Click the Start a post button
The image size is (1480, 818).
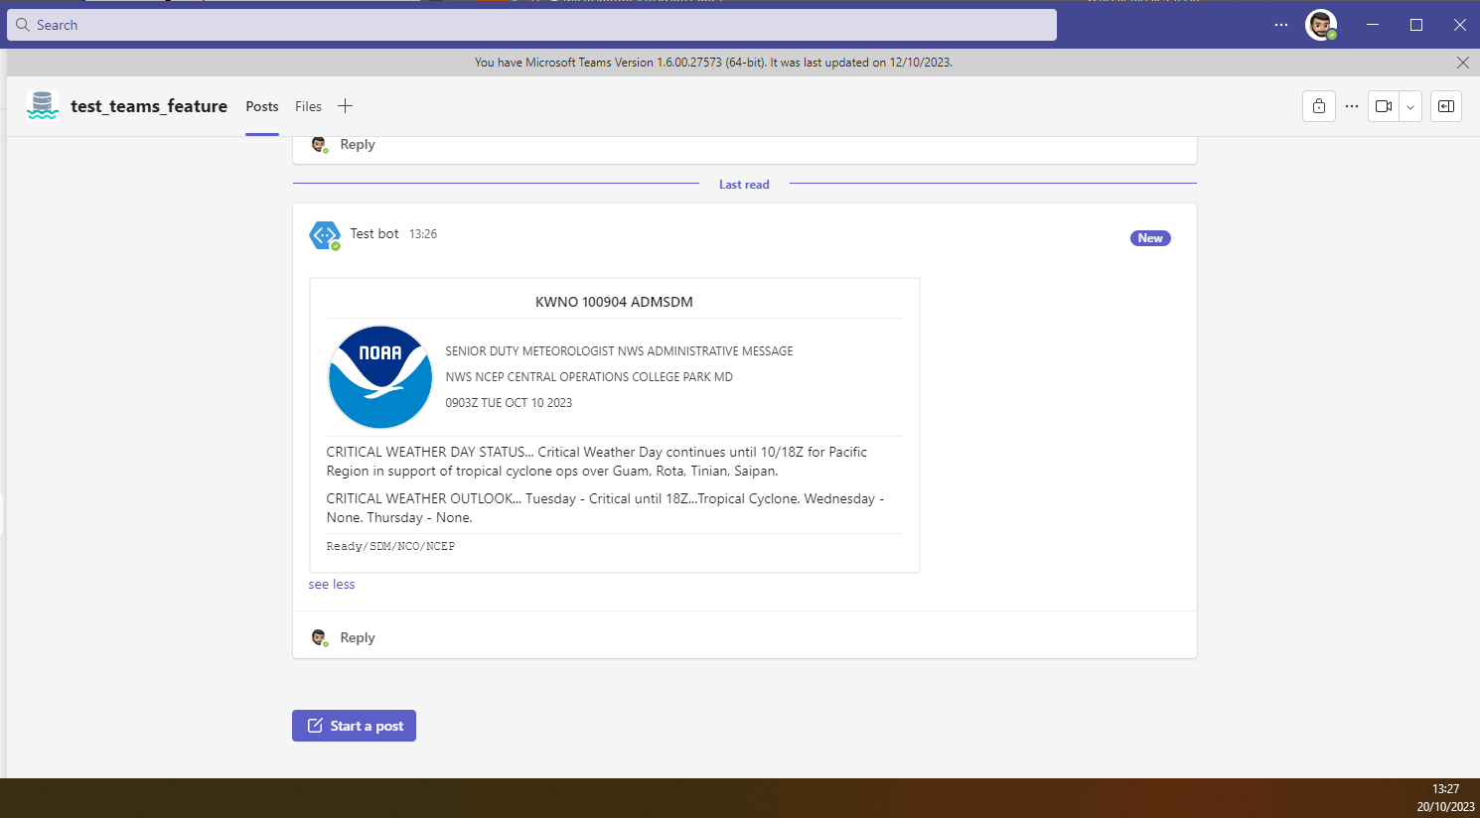tap(354, 726)
